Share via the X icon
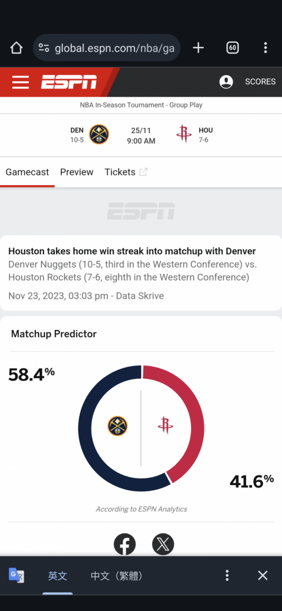Image resolution: width=282 pixels, height=611 pixels. pyautogui.click(x=163, y=544)
